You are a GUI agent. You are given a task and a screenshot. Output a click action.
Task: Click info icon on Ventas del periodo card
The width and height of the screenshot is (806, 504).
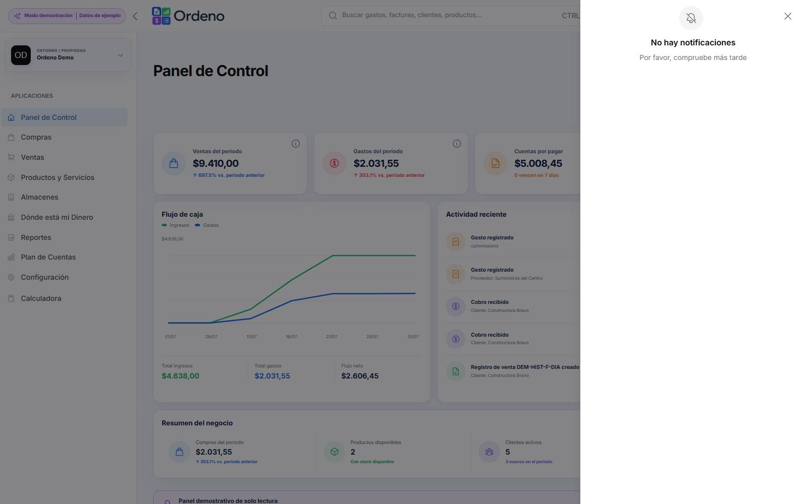(x=296, y=144)
